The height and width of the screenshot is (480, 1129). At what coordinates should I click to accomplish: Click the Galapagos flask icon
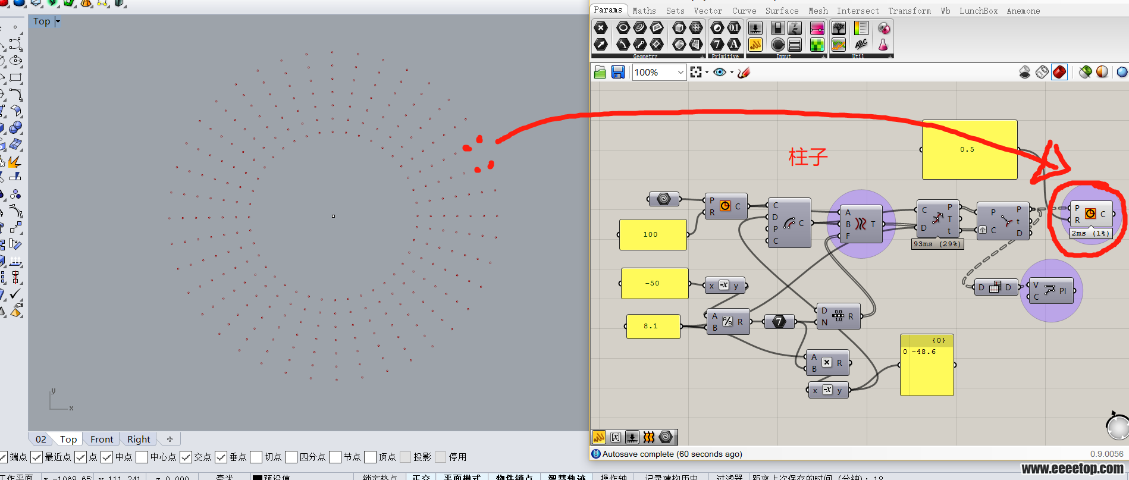(883, 45)
